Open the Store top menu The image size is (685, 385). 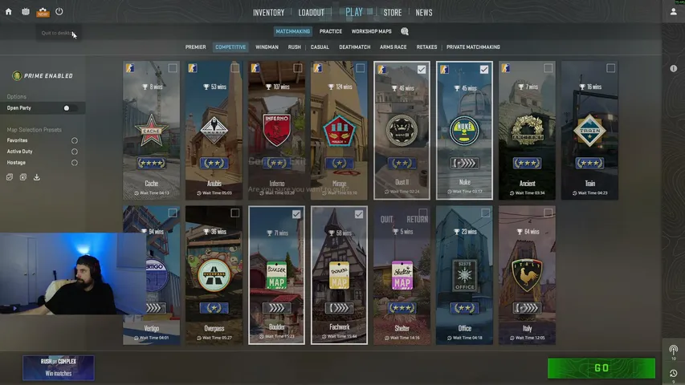393,13
